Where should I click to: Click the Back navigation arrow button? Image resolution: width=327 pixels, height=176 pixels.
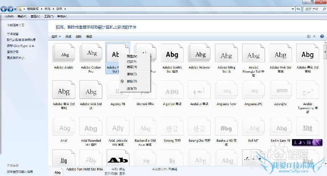4,9
